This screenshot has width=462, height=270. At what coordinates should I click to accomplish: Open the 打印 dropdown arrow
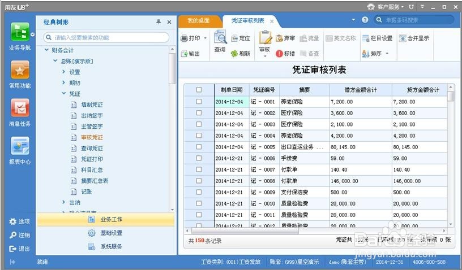pyautogui.click(x=205, y=38)
